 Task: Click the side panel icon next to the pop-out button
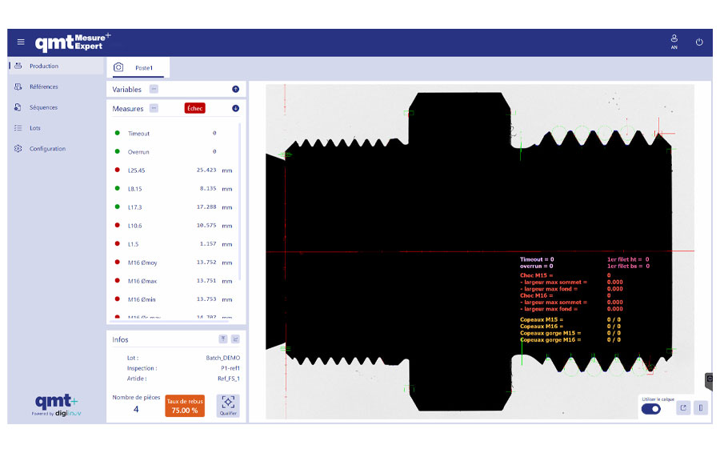coord(701,407)
